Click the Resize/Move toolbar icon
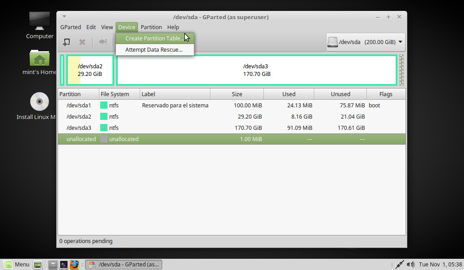Image resolution: width=464 pixels, height=270 pixels. pos(103,42)
